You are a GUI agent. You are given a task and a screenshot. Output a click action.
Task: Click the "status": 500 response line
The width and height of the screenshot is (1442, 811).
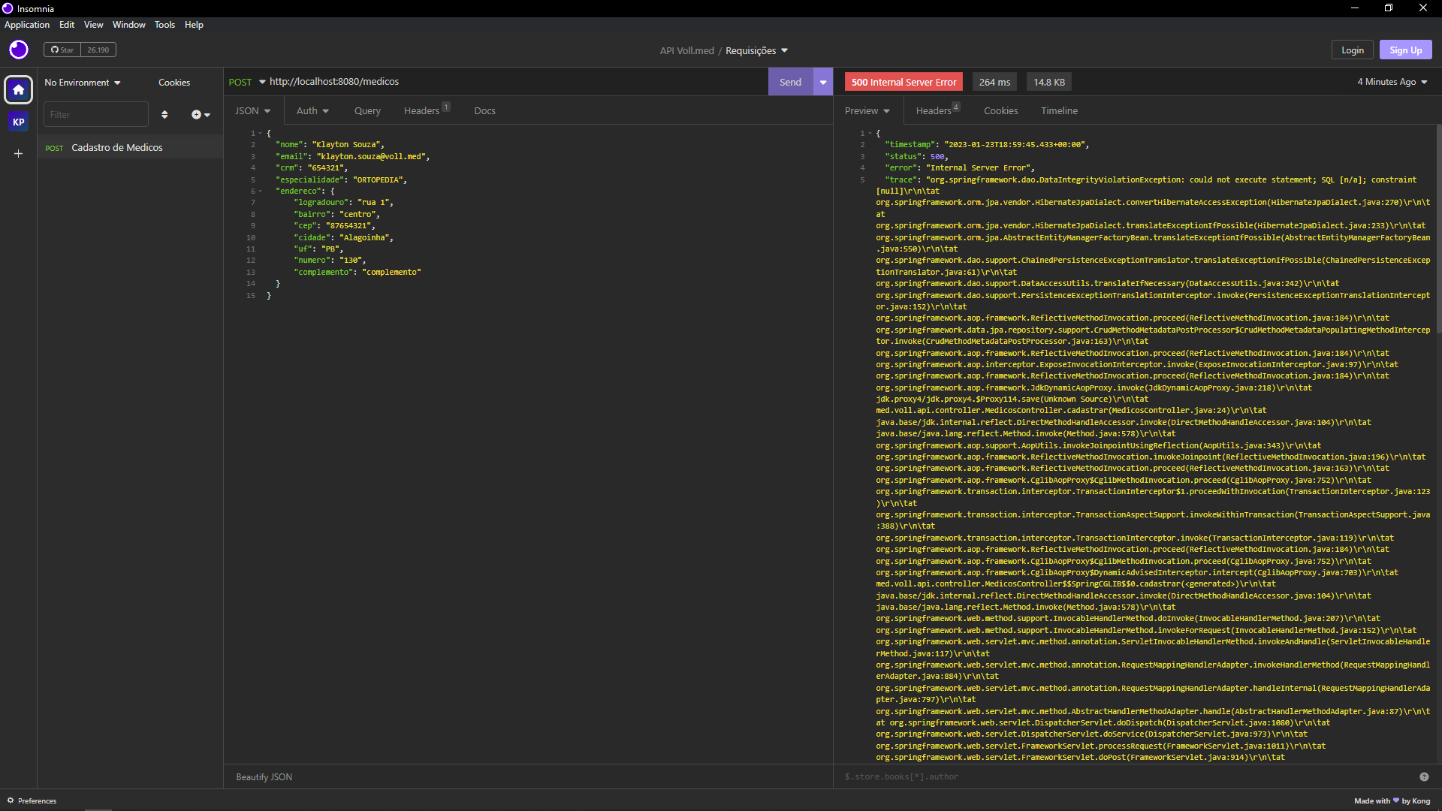[x=916, y=156]
